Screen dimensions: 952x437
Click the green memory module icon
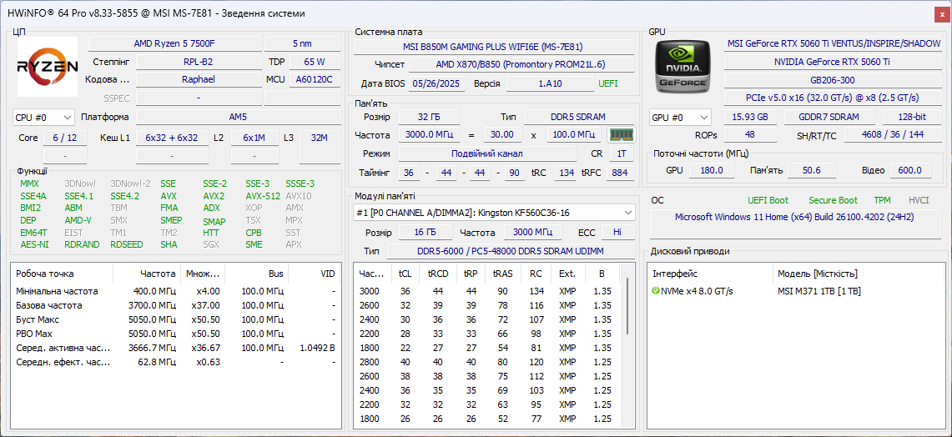620,134
